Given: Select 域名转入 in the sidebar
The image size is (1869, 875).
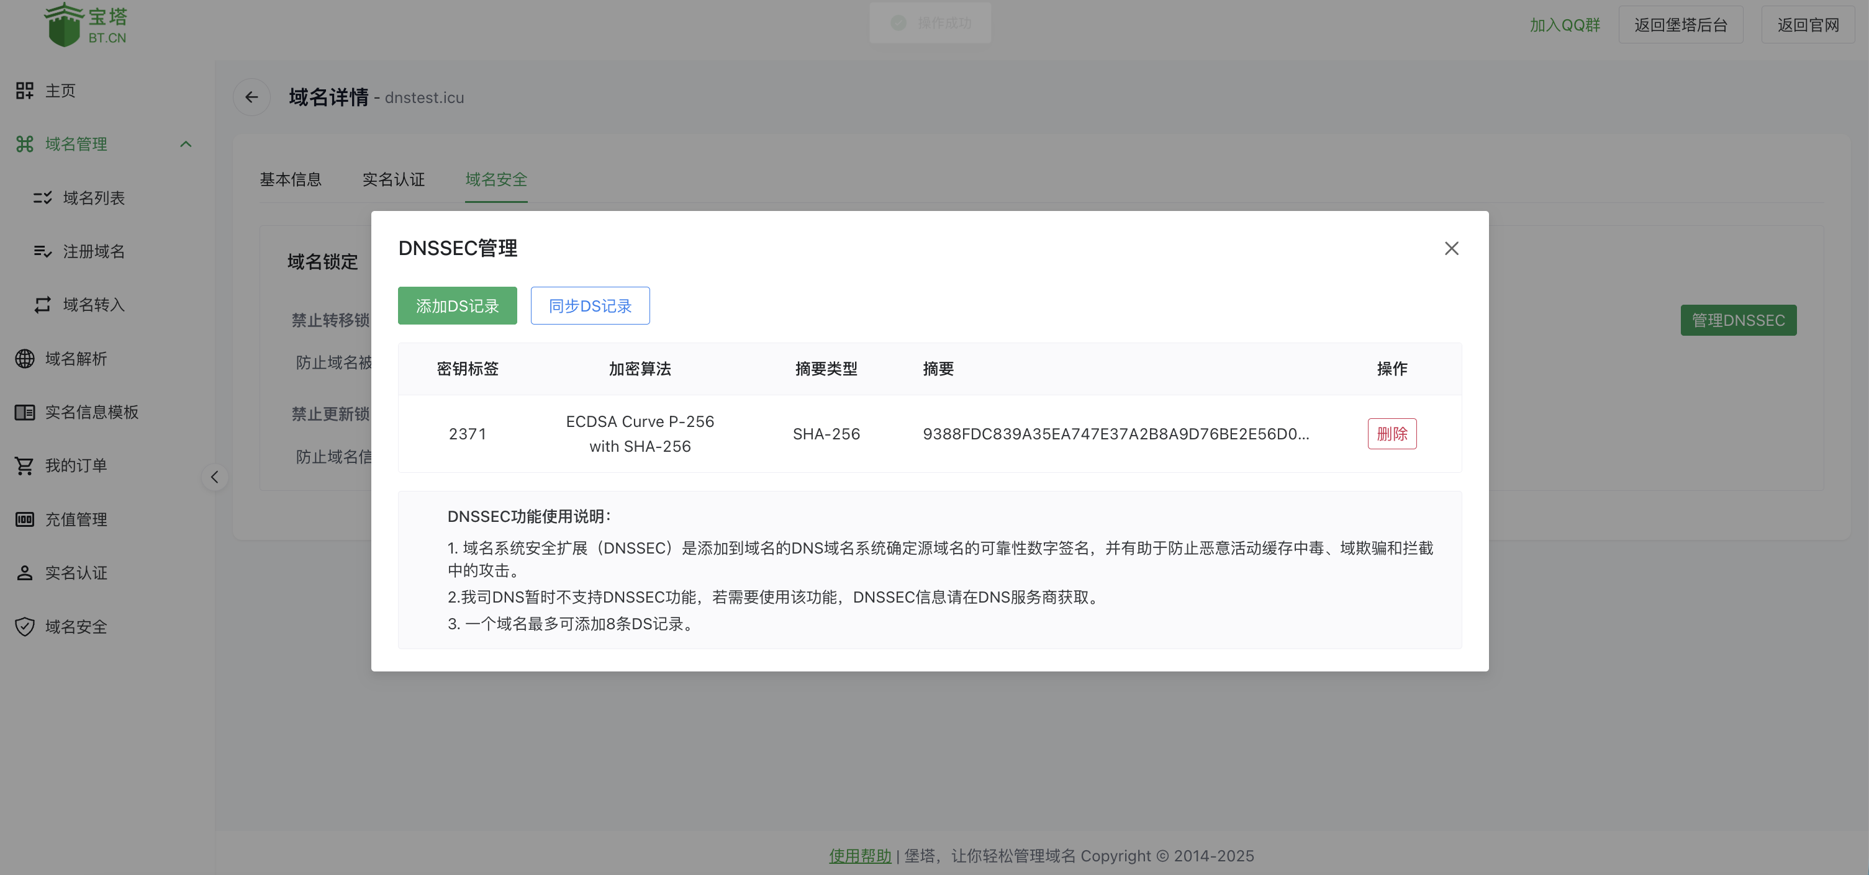Looking at the screenshot, I should point(94,305).
